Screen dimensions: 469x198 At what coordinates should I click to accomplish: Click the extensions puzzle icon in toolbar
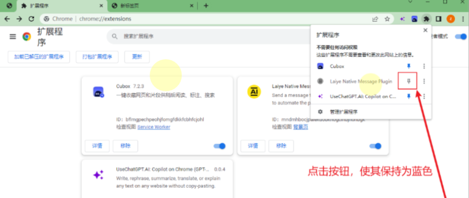tap(426, 19)
